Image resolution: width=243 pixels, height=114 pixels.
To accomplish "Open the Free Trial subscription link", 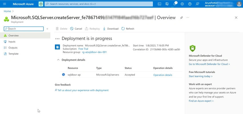I will pos(83,49).
